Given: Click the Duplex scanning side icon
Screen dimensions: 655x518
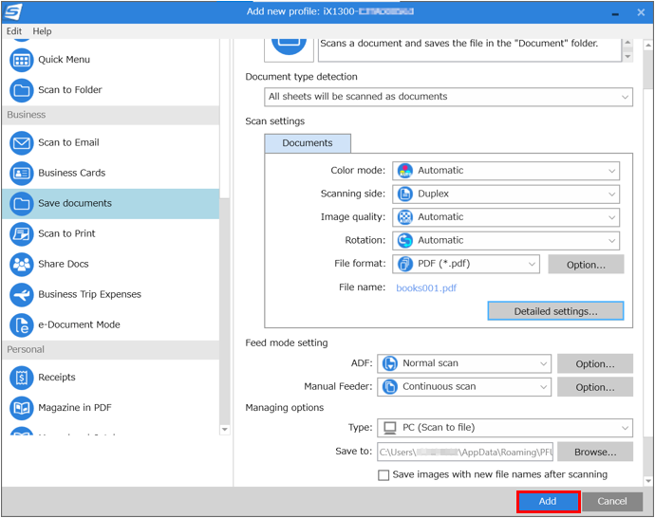Looking at the screenshot, I should tap(404, 194).
